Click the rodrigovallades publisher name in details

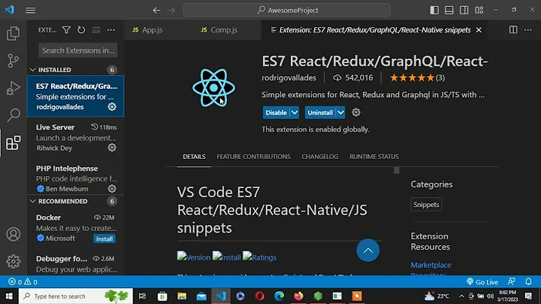pyautogui.click(x=289, y=78)
